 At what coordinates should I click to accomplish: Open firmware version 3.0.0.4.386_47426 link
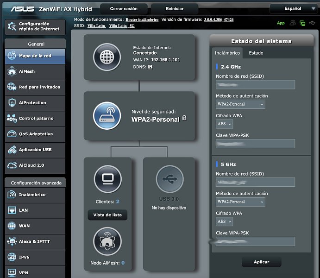(219, 19)
